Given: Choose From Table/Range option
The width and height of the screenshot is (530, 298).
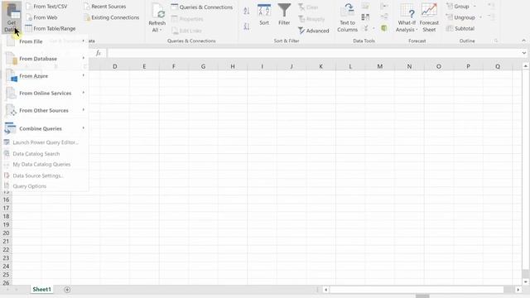Looking at the screenshot, I should pyautogui.click(x=51, y=29).
